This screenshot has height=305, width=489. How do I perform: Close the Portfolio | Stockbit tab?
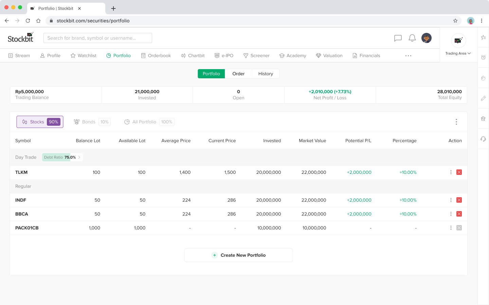point(79,8)
